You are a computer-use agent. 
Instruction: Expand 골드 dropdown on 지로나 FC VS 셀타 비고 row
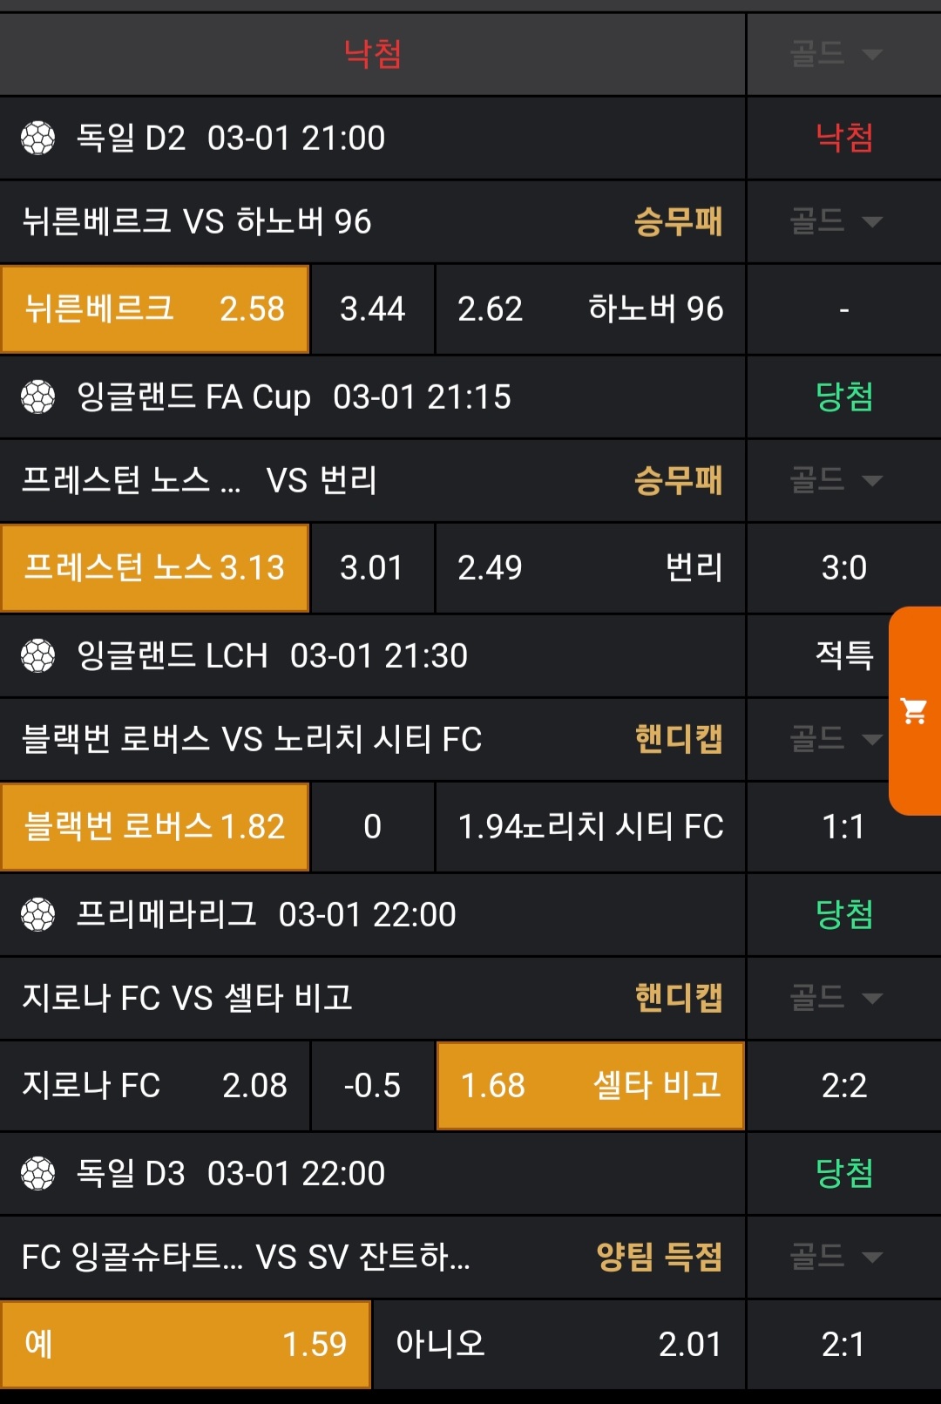pos(836,998)
